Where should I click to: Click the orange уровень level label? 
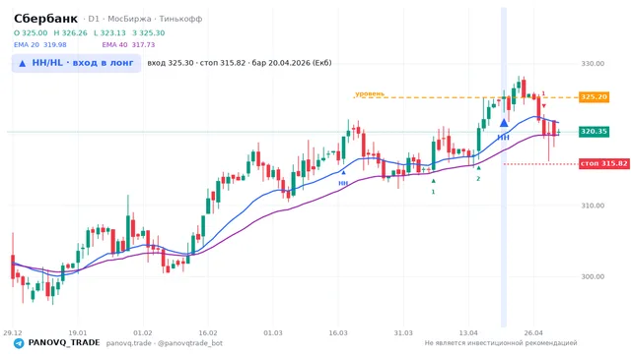click(370, 94)
